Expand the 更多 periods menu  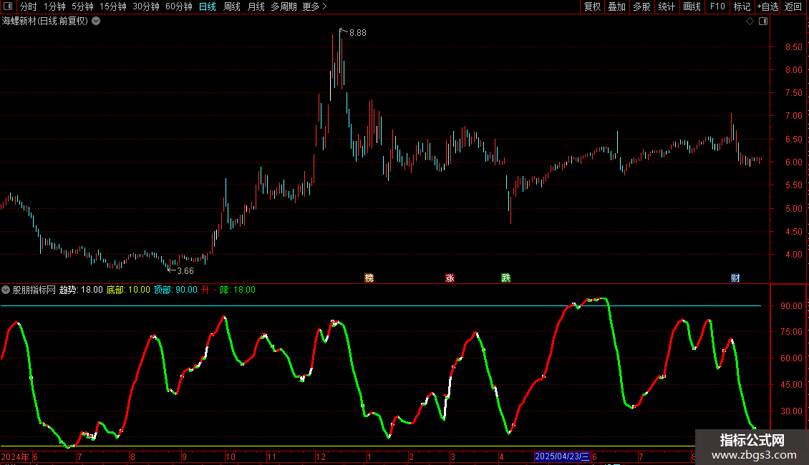[315, 6]
